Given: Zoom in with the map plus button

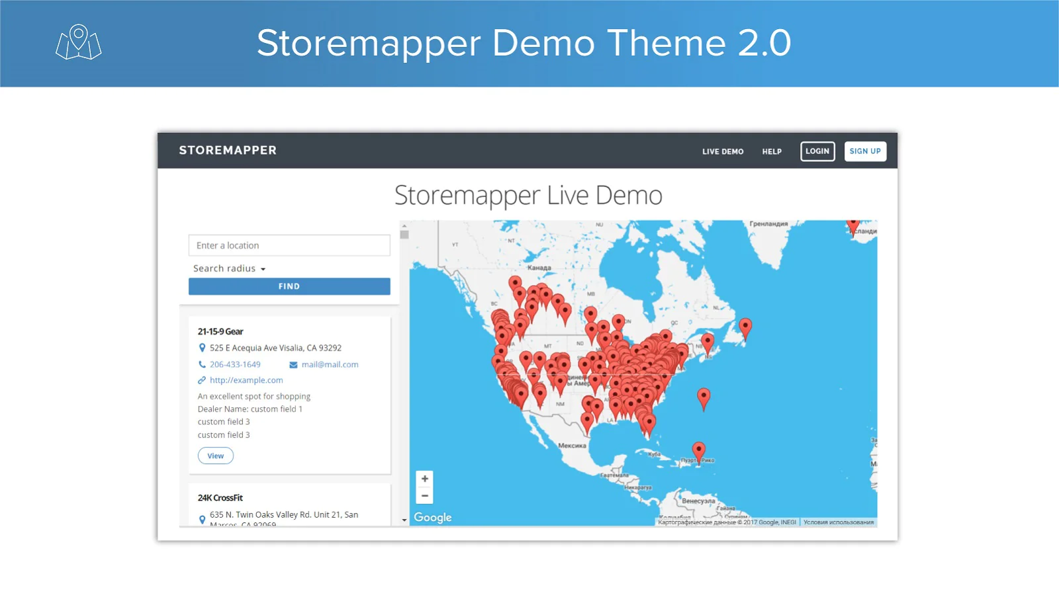Looking at the screenshot, I should (x=425, y=479).
